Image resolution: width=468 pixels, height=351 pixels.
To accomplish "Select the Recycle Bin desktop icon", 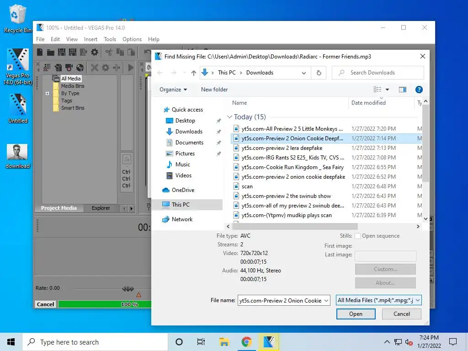I will [17, 18].
